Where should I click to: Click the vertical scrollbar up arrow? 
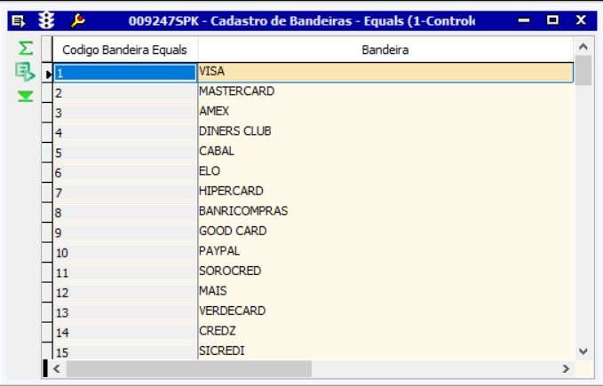[x=583, y=47]
